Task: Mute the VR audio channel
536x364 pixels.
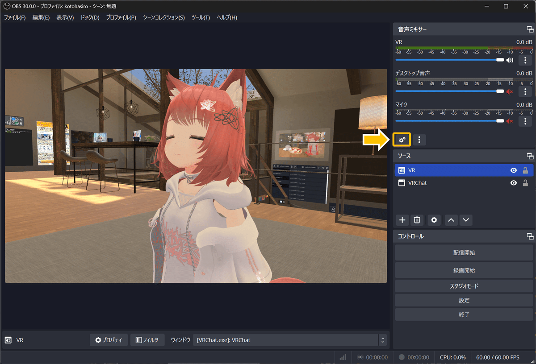Action: click(510, 60)
